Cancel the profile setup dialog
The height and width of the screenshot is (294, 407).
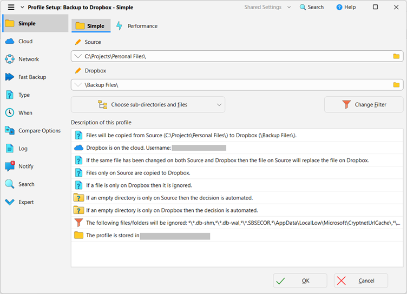click(x=360, y=280)
